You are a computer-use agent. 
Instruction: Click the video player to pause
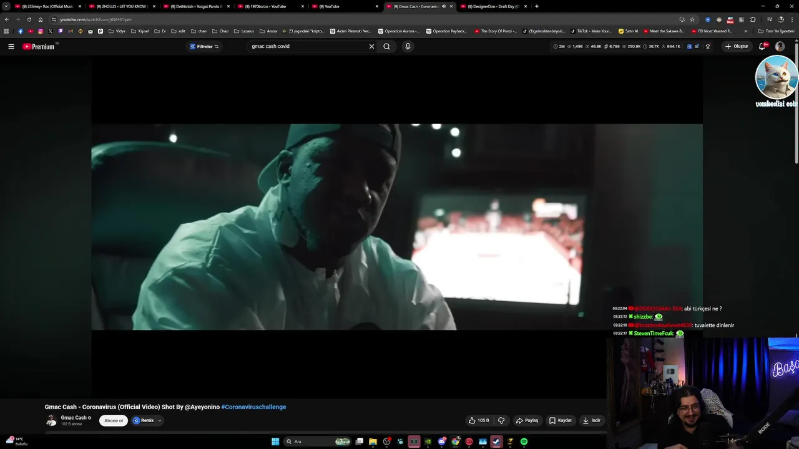pyautogui.click(x=397, y=226)
